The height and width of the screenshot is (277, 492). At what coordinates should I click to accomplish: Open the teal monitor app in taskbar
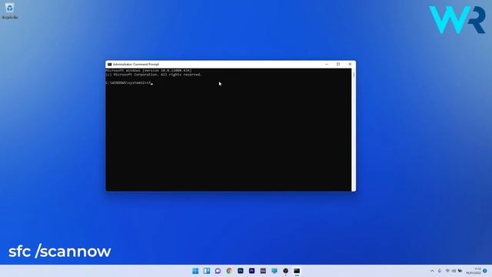[x=274, y=271]
